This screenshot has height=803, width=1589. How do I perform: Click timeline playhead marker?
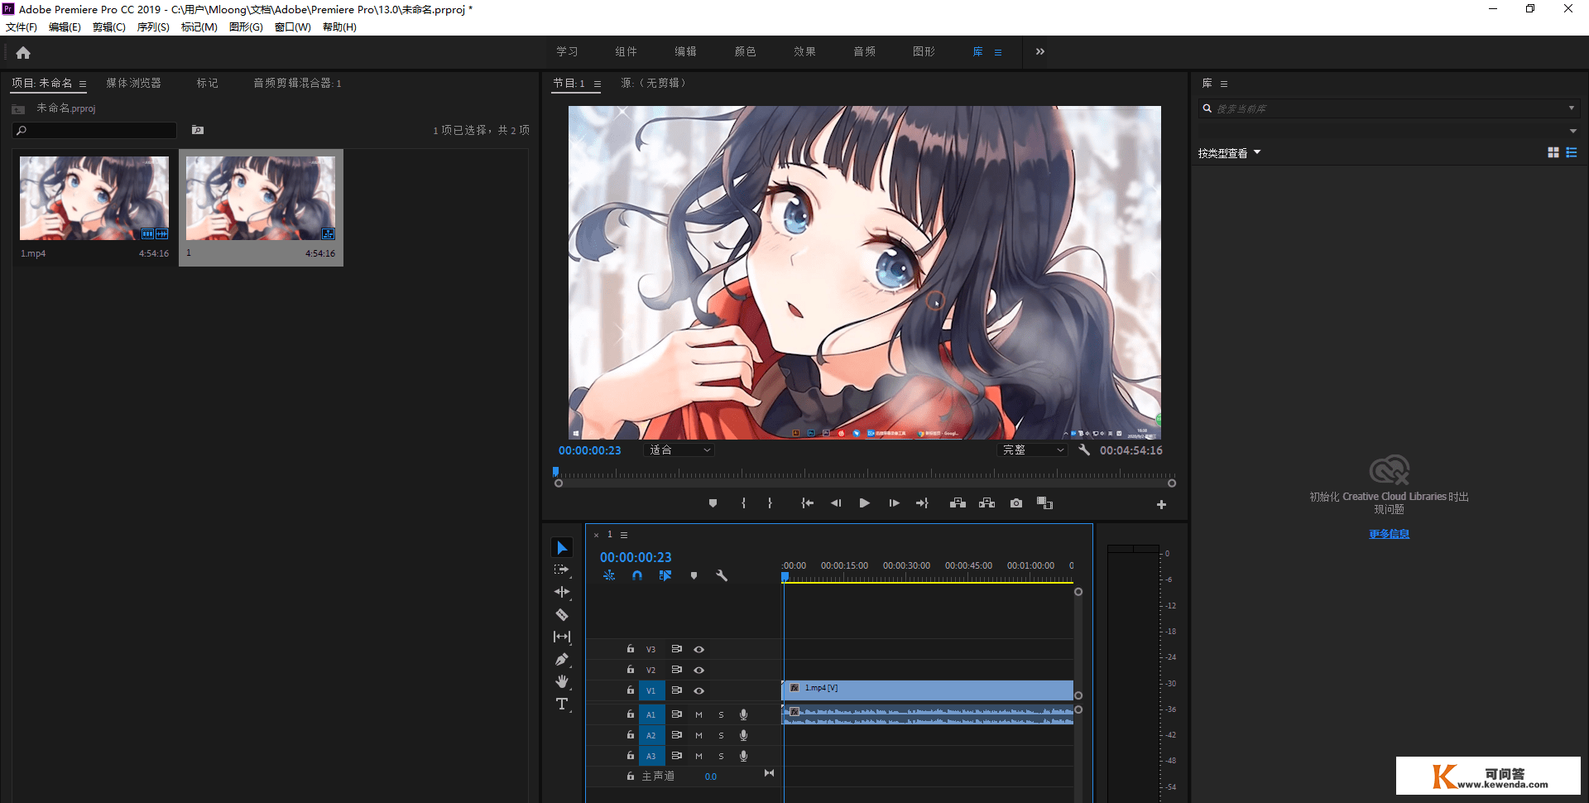[x=785, y=576]
